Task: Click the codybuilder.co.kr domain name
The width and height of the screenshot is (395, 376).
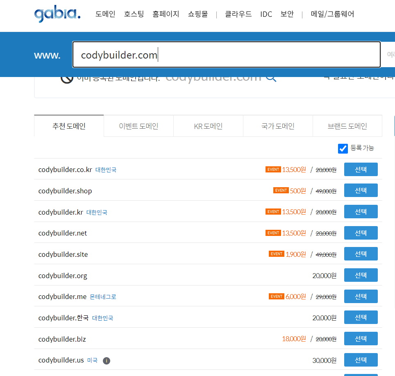Action: tap(65, 170)
